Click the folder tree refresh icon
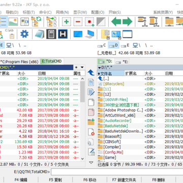 [36, 21]
